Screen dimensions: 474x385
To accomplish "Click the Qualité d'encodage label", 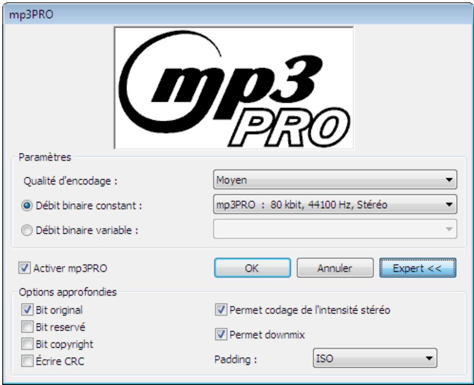I will 71,181.
